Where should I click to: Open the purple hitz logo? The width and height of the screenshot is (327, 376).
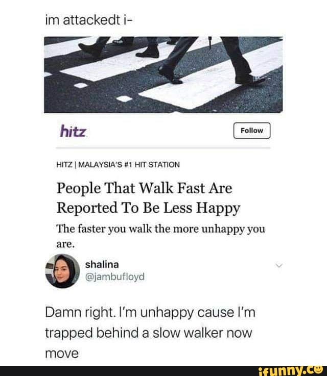click(x=73, y=131)
